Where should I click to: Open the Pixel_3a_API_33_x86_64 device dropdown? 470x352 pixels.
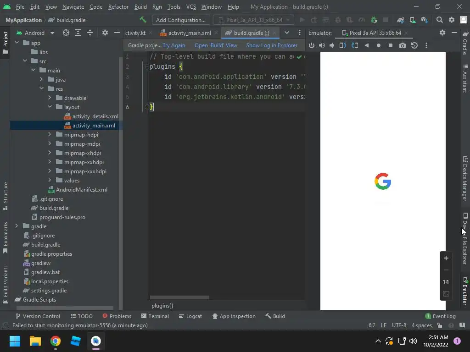pyautogui.click(x=253, y=20)
